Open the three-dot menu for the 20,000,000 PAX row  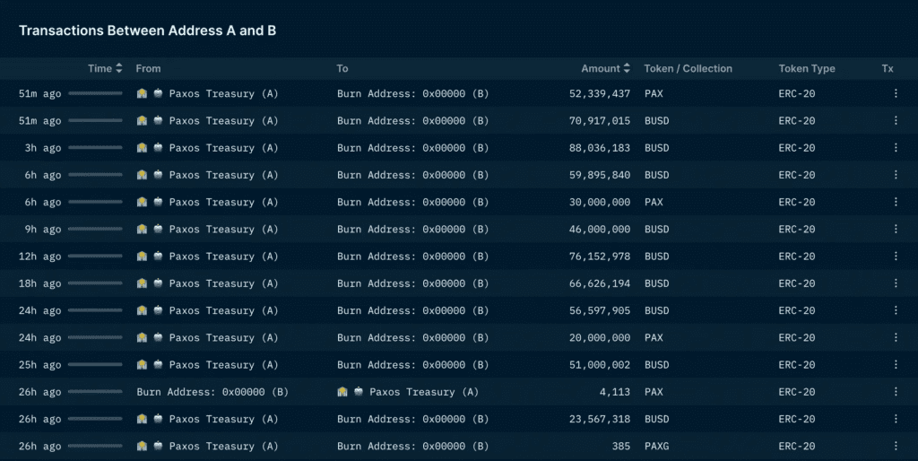(x=896, y=337)
